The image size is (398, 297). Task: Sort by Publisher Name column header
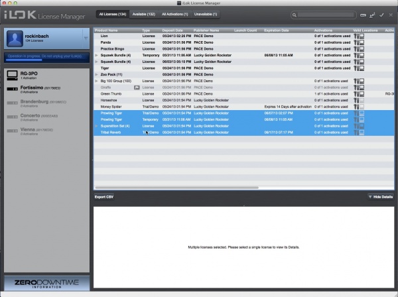(x=206, y=30)
